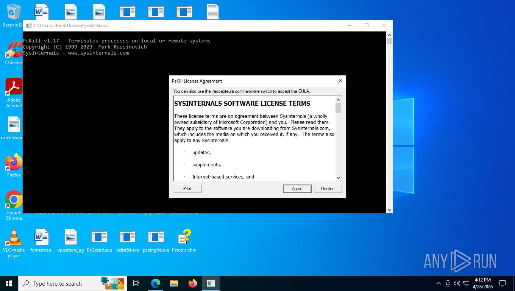Screen dimensions: 515x291
Task: Click the Print button in the license dialog
Action: (x=187, y=189)
